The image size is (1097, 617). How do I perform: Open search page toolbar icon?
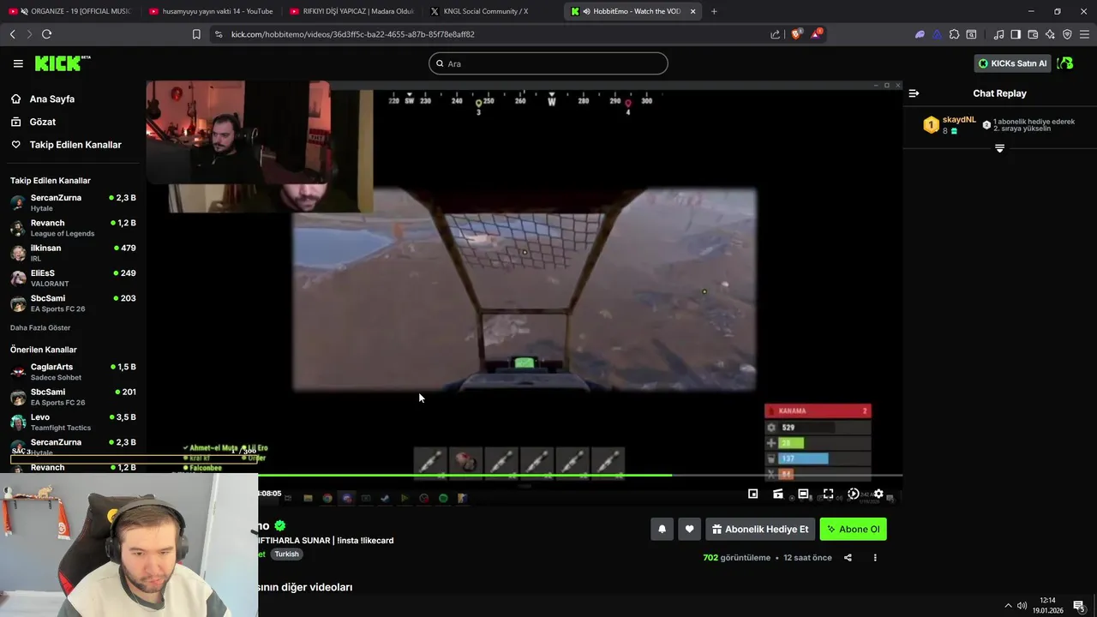(971, 34)
